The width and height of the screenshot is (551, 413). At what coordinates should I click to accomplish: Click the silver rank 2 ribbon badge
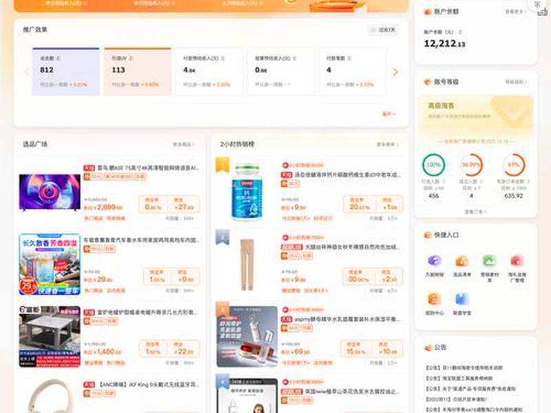pos(222,237)
